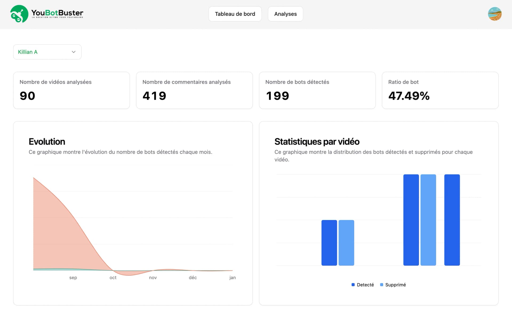Viewport: 512px width, 317px height.
Task: Click the 419 commentaires analysés value
Action: click(x=154, y=96)
